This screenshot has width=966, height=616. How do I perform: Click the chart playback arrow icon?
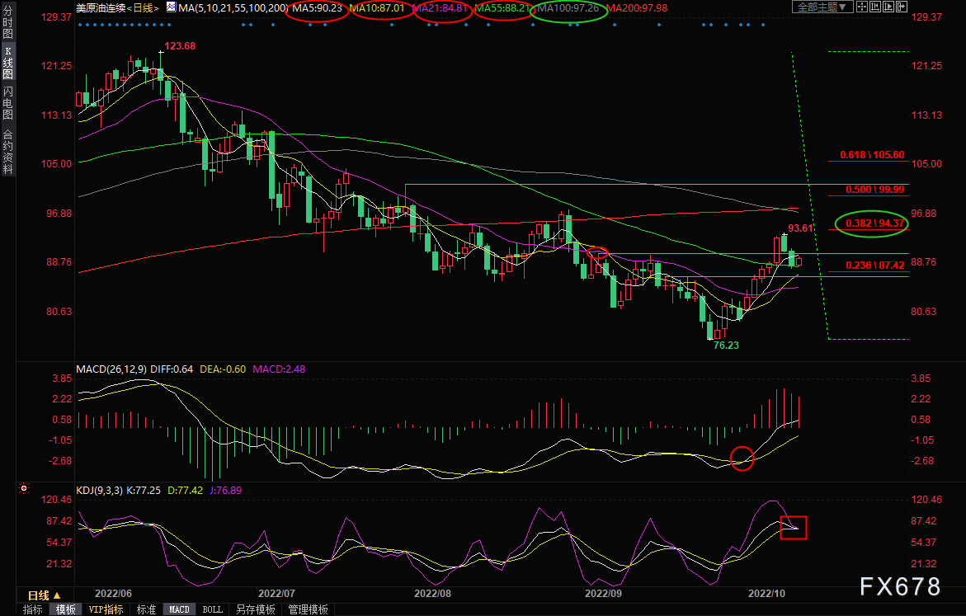(888, 7)
